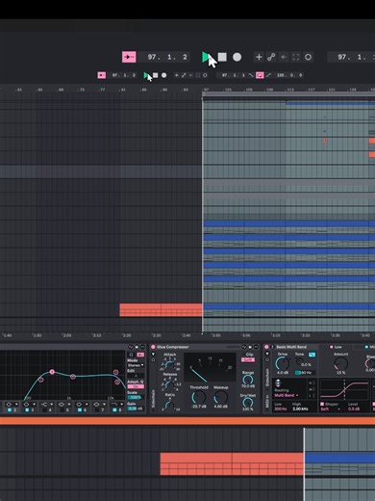Click the large Session Record circle icon
The width and height of the screenshot is (375, 501).
pyautogui.click(x=308, y=57)
